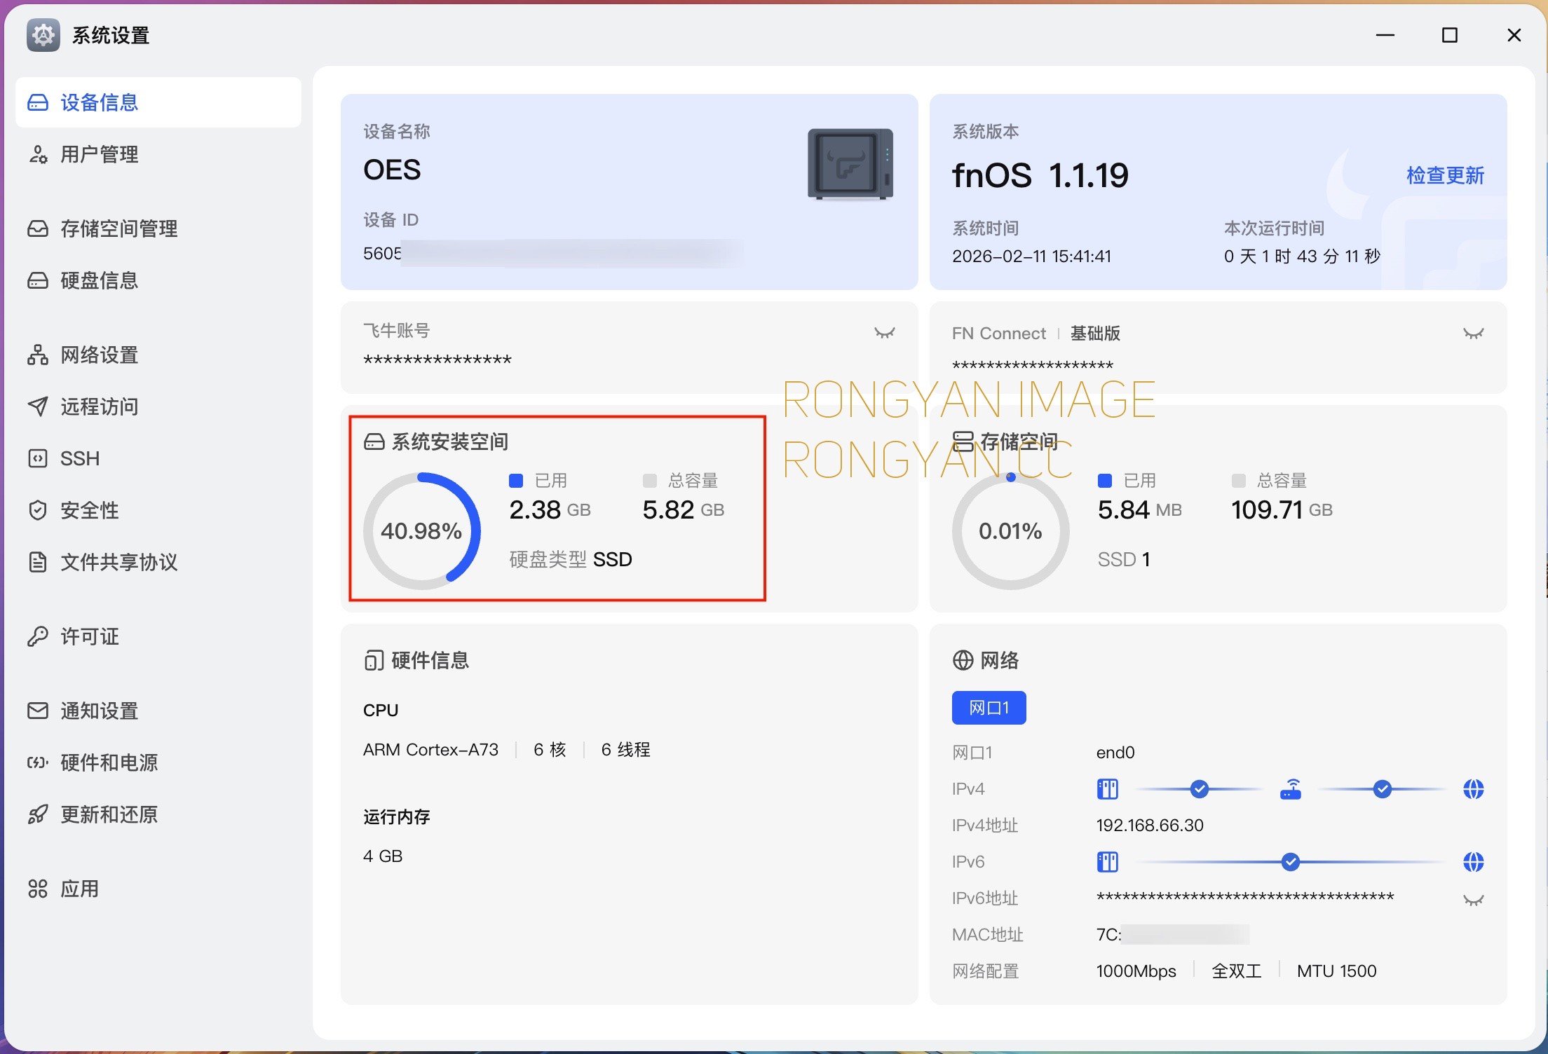Click the IPv6 internet globe icon
1548x1054 pixels.
pos(1474,861)
